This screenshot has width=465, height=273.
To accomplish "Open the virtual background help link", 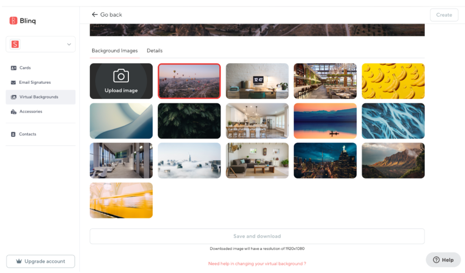I will coord(257,263).
